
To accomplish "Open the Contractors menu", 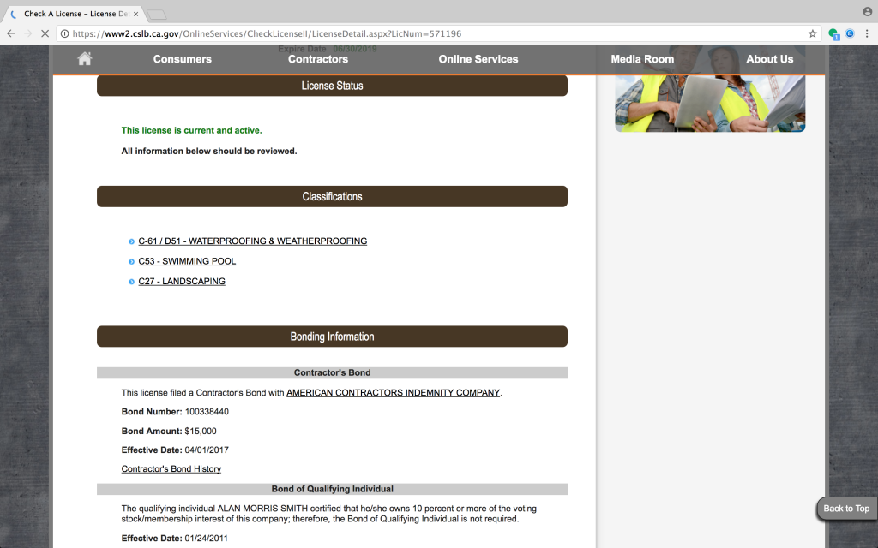I will tap(317, 58).
